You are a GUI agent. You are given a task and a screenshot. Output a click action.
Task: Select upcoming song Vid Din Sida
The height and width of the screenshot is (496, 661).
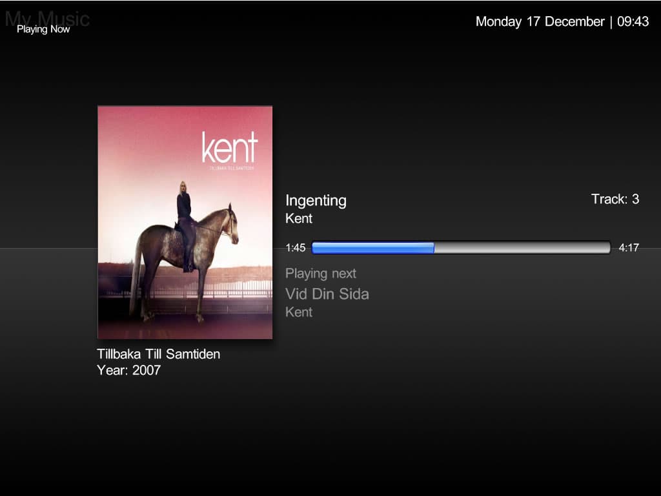pos(327,294)
